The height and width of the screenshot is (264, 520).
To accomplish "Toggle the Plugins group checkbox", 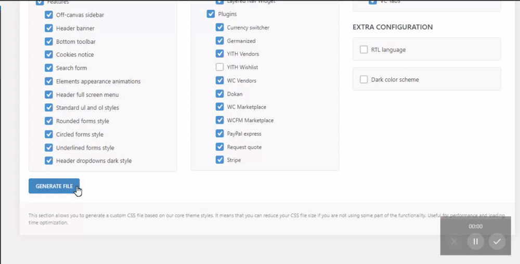I will [x=211, y=14].
